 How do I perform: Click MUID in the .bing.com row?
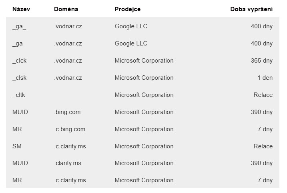click(20, 112)
